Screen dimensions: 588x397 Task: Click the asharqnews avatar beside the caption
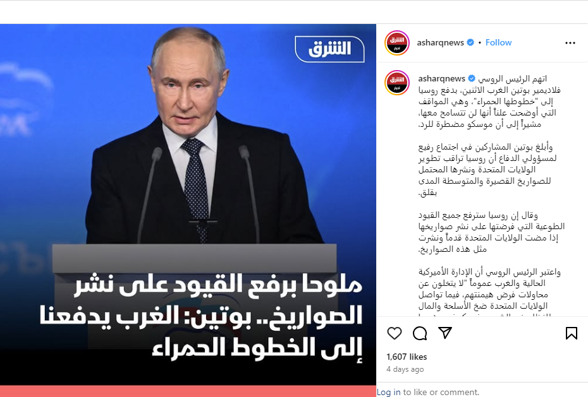click(x=397, y=83)
